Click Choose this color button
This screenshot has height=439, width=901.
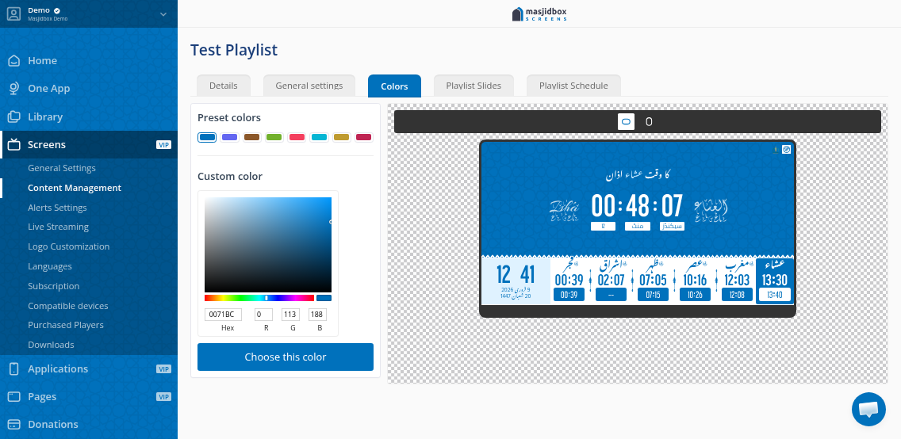pyautogui.click(x=286, y=357)
